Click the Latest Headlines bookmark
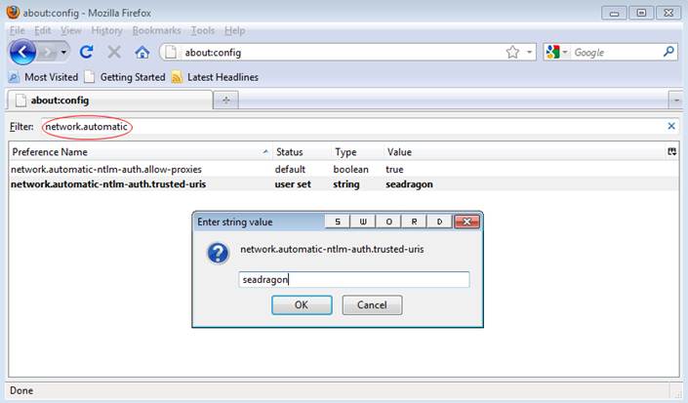Image resolution: width=688 pixels, height=403 pixels. [x=215, y=77]
